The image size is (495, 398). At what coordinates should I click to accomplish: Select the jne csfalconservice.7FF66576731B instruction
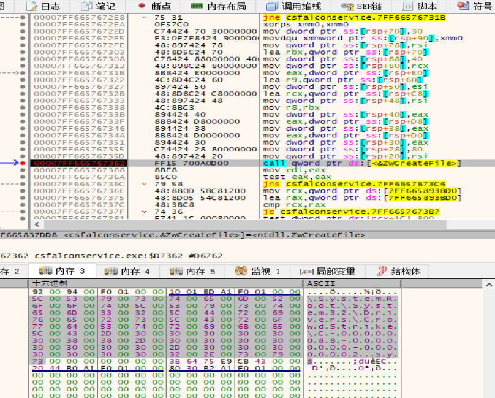(354, 17)
